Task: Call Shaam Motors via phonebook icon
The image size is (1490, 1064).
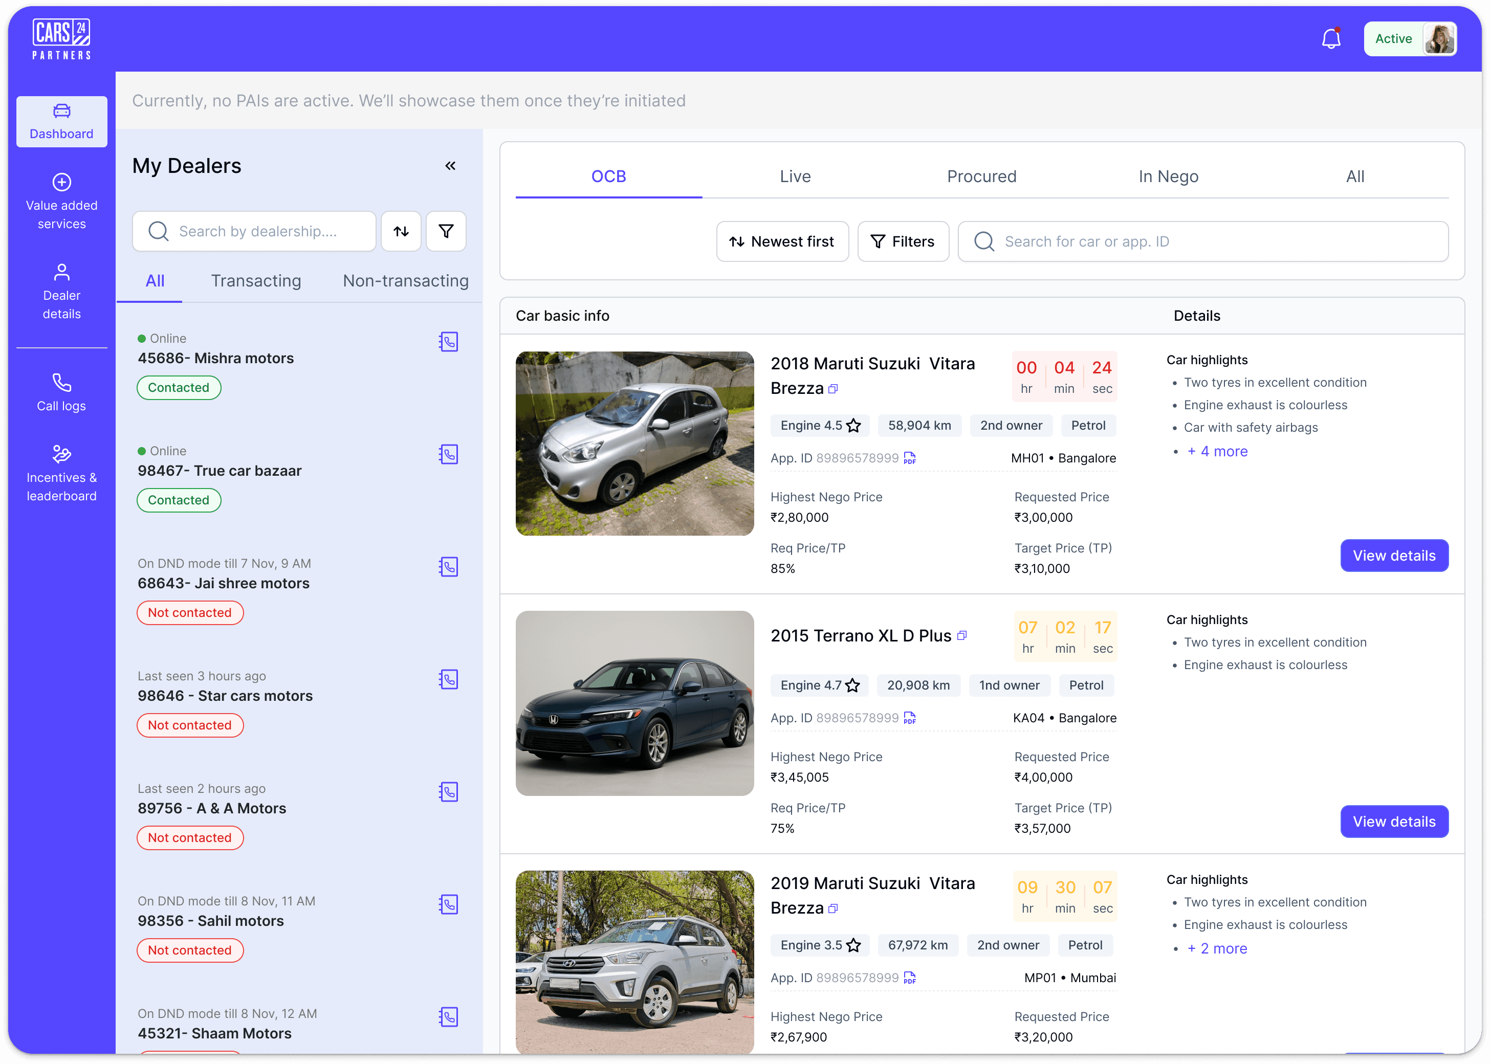Action: click(449, 1017)
